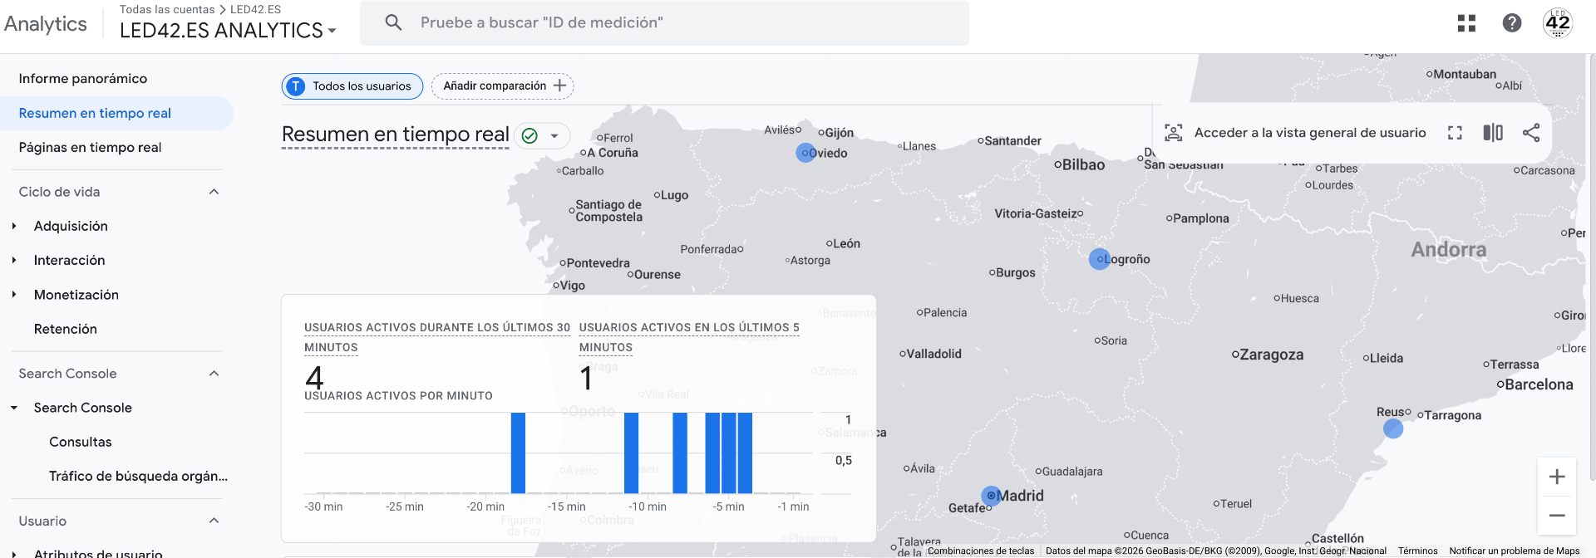
Task: Zoom out on the map
Action: [x=1557, y=516]
